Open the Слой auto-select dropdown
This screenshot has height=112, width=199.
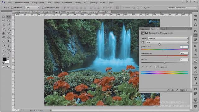(32, 7)
